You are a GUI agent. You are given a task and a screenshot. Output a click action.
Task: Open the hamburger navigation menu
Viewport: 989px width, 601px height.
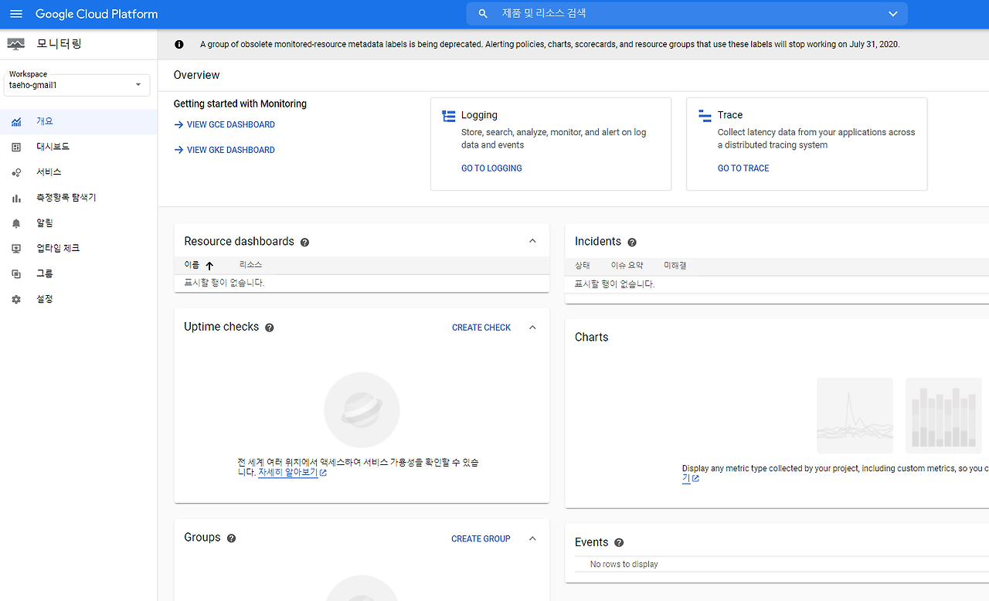pyautogui.click(x=16, y=14)
